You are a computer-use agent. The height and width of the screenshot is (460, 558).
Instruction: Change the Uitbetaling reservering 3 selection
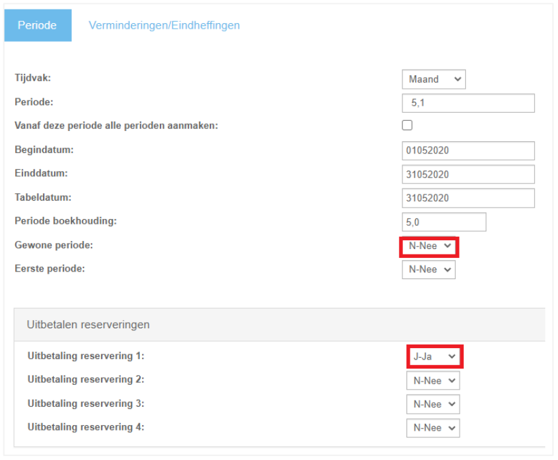click(433, 404)
